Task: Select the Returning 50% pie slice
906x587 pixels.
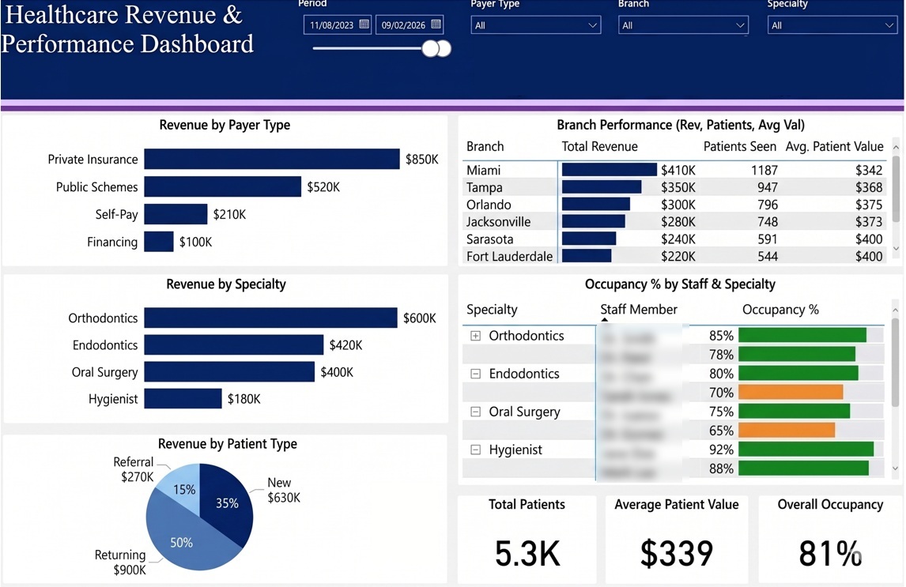Action: (x=181, y=542)
